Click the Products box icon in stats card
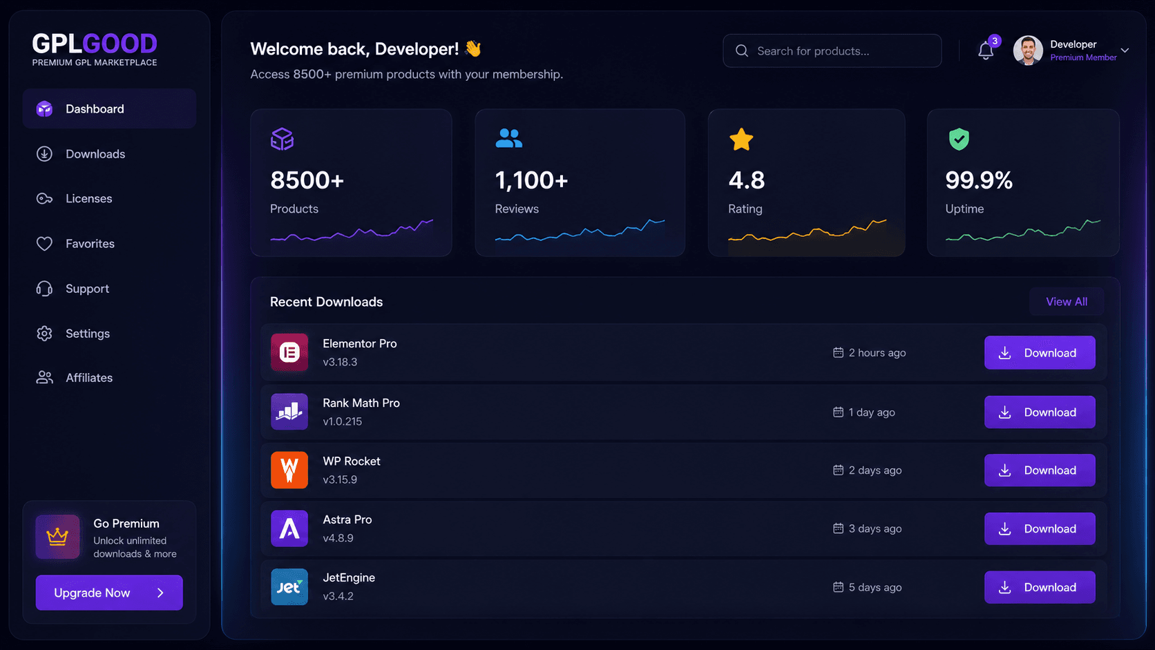1155x650 pixels. point(282,139)
